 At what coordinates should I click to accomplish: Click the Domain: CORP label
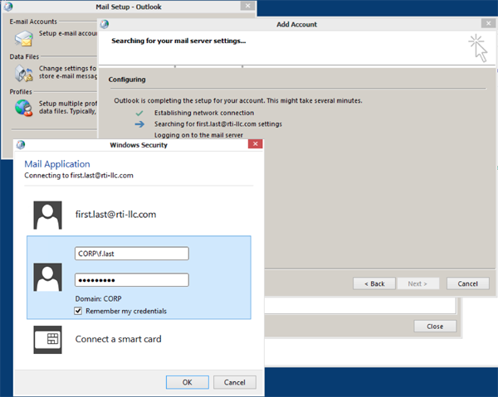click(x=98, y=298)
